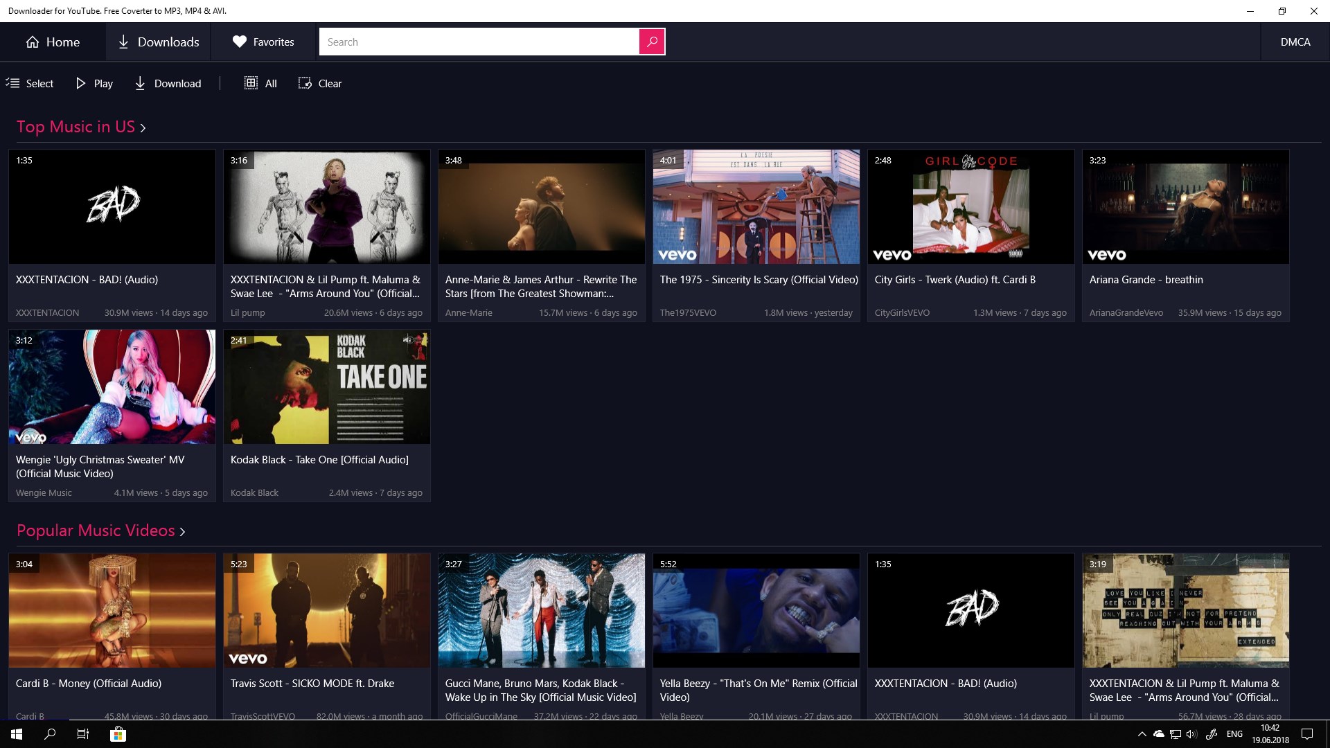Show hidden system tray icons chevron
Image resolution: width=1330 pixels, height=748 pixels.
point(1142,734)
